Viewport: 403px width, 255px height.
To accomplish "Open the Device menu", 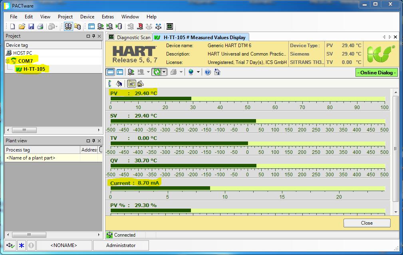I will [87, 17].
